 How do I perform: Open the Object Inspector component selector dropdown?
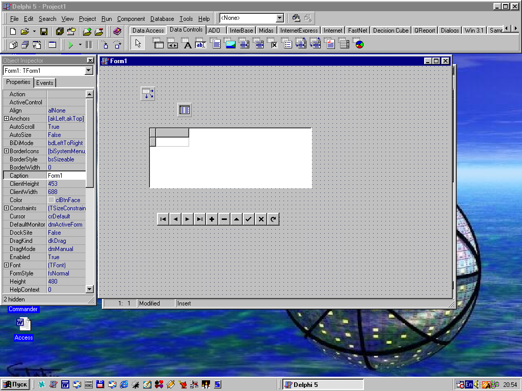(x=89, y=70)
